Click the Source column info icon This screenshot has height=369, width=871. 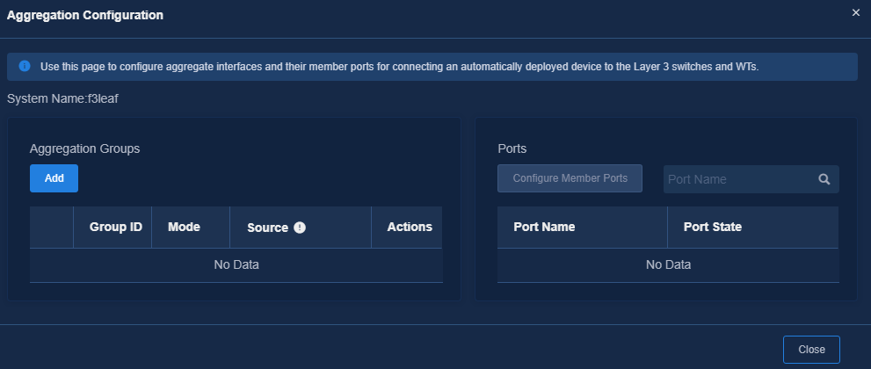click(300, 228)
